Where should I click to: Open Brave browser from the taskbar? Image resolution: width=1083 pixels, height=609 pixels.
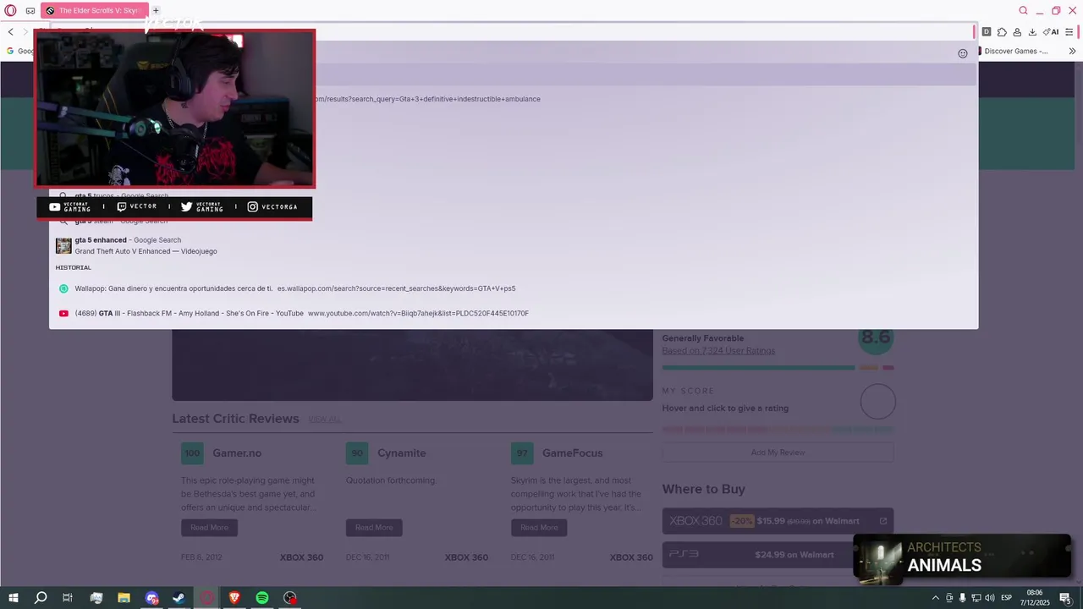(234, 598)
